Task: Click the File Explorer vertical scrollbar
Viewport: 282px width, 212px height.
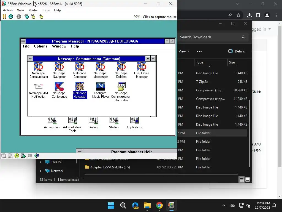Action: tap(250, 133)
